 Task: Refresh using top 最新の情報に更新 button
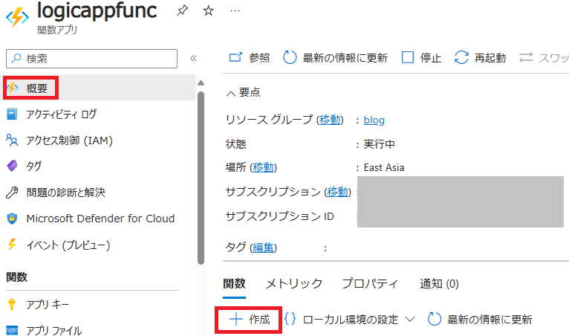point(336,58)
